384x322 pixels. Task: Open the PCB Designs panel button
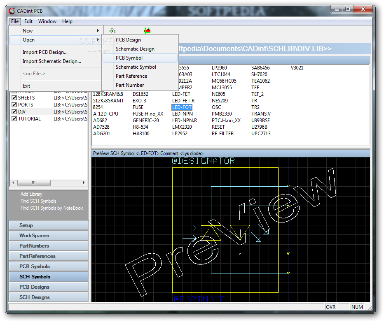[49, 287]
